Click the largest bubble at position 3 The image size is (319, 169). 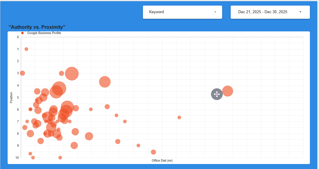coord(72,73)
